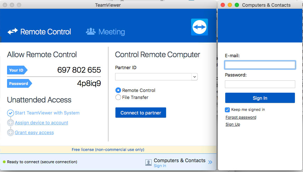This screenshot has height=172, width=303.
Task: Click the checkmark icon beside Start TeamViewer
Action: click(x=11, y=113)
